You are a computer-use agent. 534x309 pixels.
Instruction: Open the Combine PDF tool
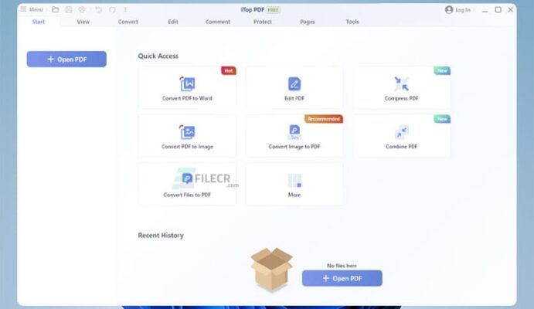click(x=401, y=136)
